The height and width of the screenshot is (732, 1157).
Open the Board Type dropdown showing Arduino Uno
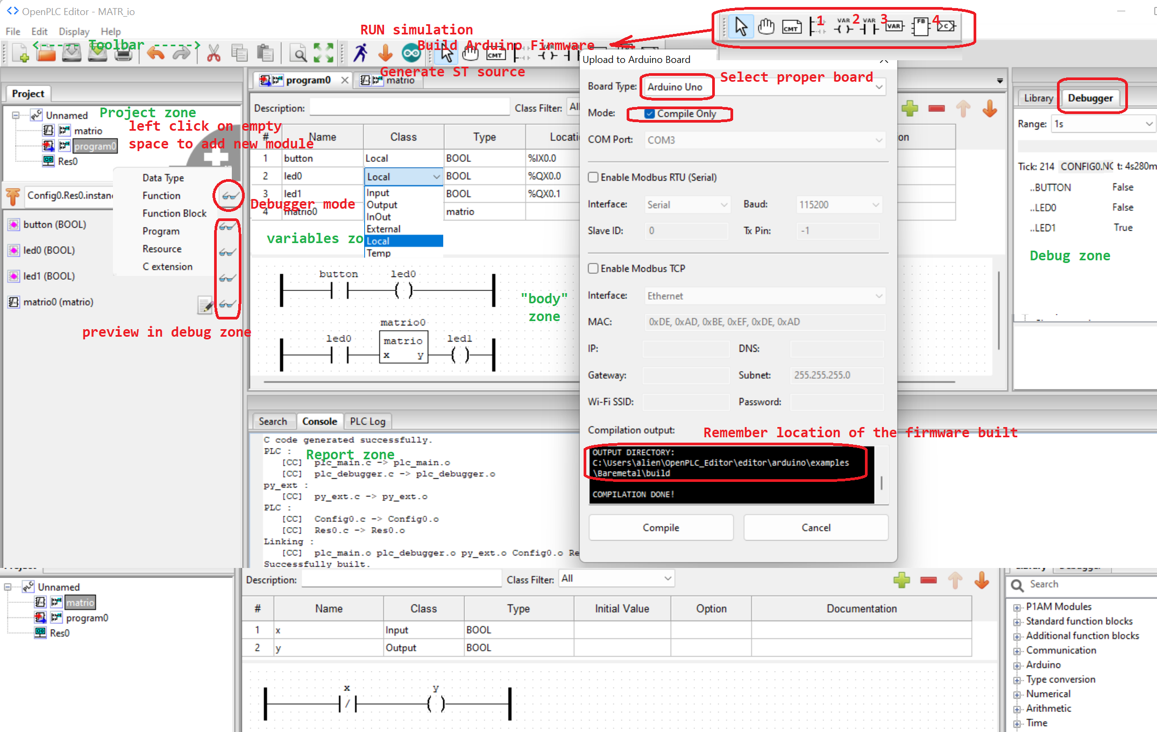tap(764, 87)
